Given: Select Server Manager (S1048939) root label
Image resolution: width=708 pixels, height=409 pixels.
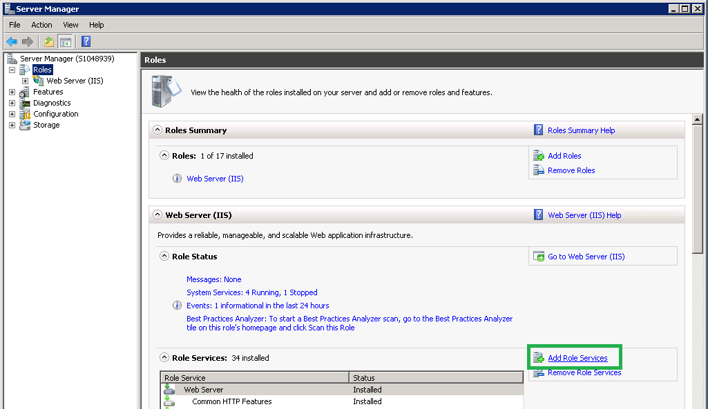Looking at the screenshot, I should pyautogui.click(x=67, y=59).
